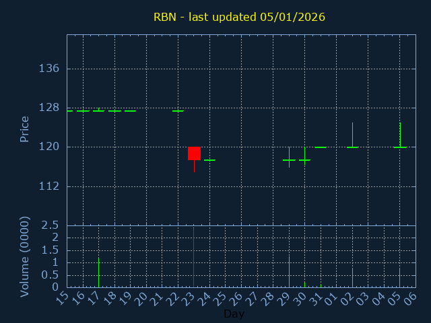Select the green candle on day 05

point(400,146)
